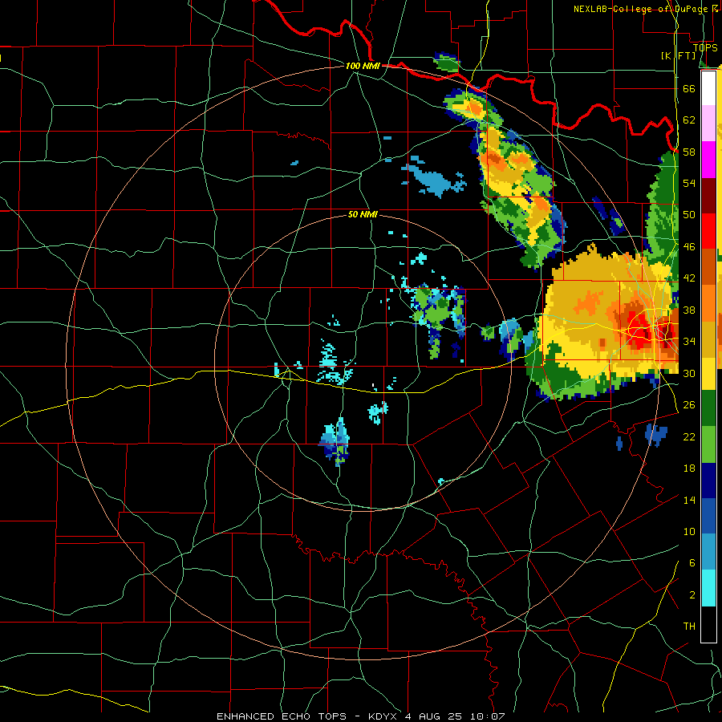Click the 14 value on the legend scale
Viewport: 722px width, 722px height.
[689, 500]
